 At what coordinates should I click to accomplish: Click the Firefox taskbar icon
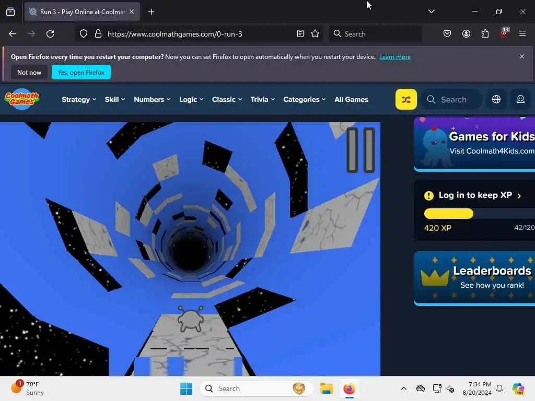[349, 388]
